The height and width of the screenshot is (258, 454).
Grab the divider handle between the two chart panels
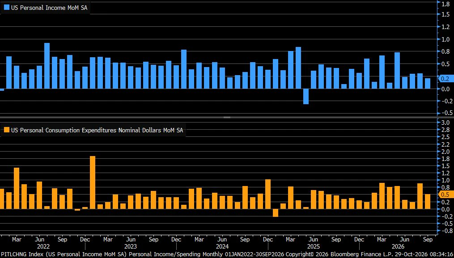227,117
